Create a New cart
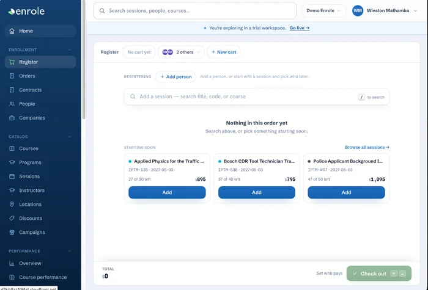428x290 pixels. pyautogui.click(x=224, y=53)
